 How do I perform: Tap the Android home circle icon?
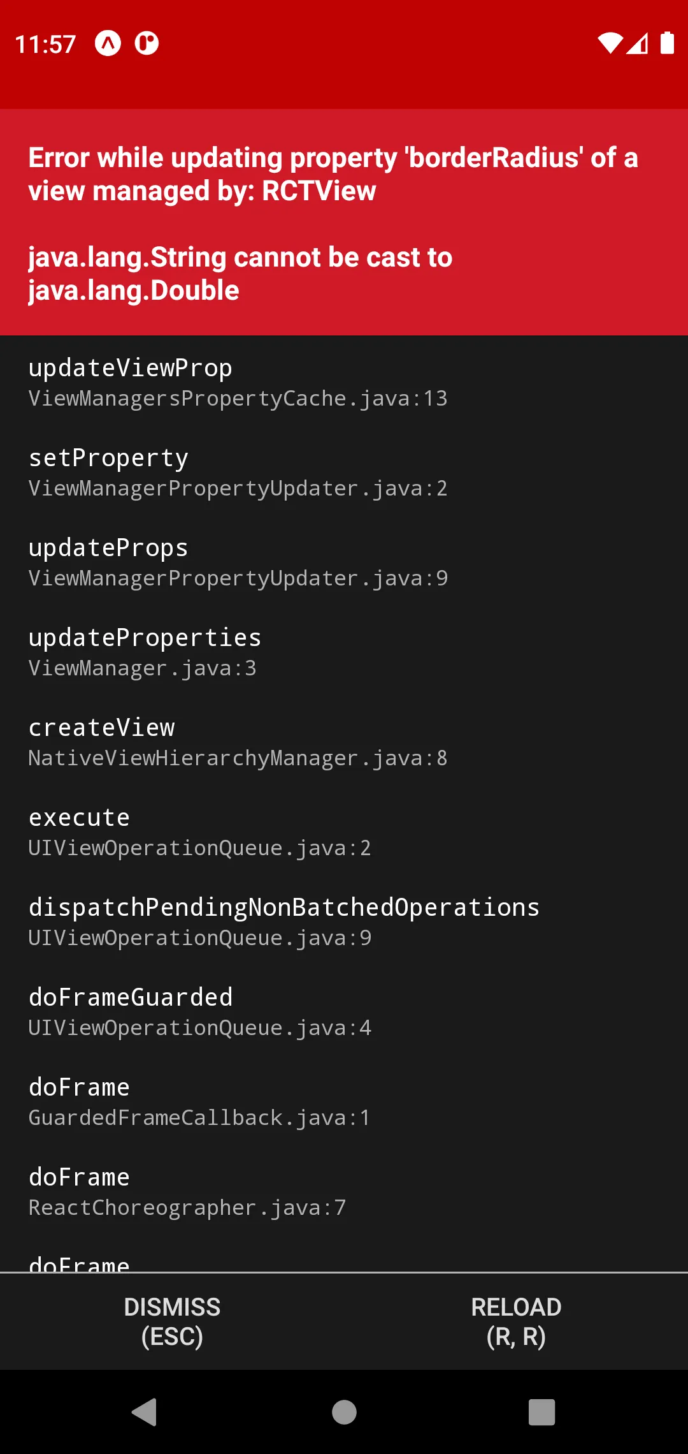[x=344, y=1412]
